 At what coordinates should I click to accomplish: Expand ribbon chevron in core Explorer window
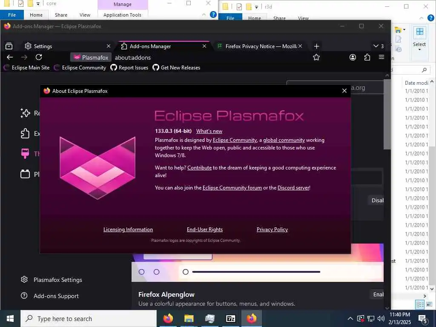[204, 15]
